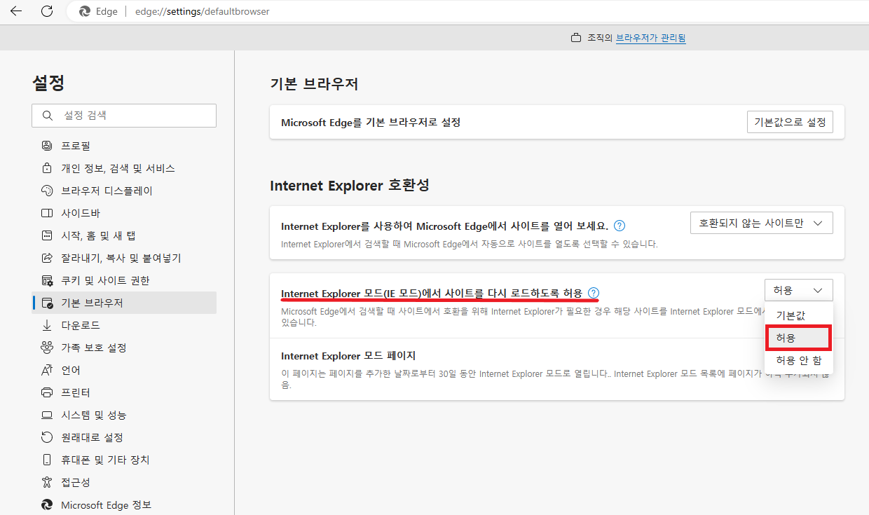
Task: Click the search magnifier icon in settings search
Action: (x=48, y=115)
